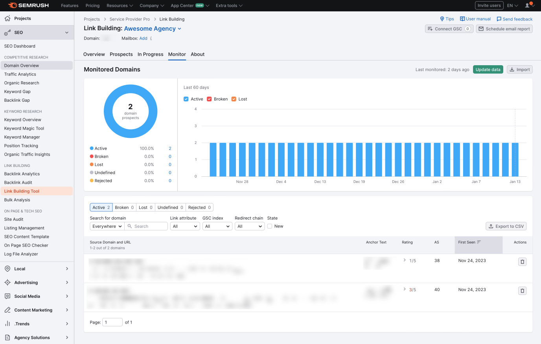Switch to the About tab
The image size is (541, 344).
197,54
